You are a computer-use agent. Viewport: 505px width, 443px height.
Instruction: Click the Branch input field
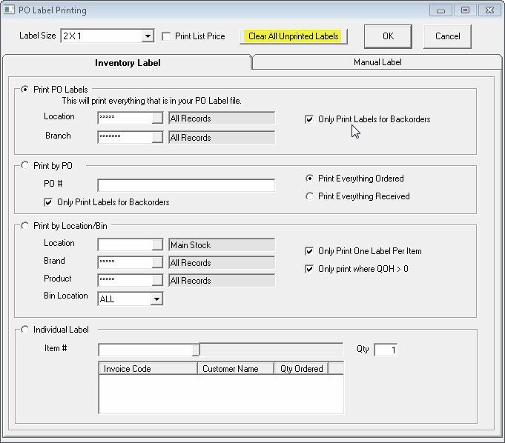125,137
